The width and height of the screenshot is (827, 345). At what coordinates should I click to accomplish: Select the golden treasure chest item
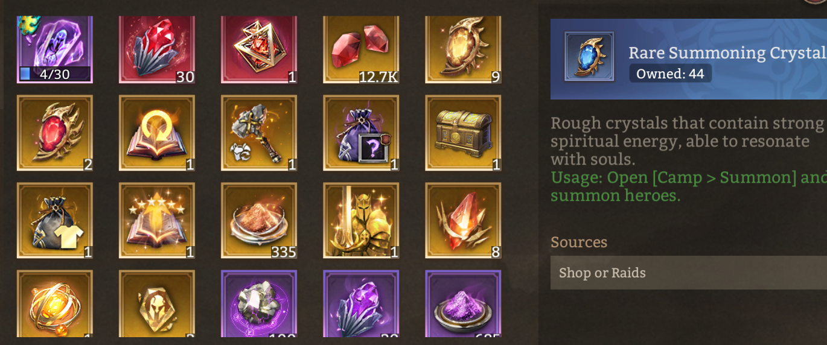coord(463,133)
